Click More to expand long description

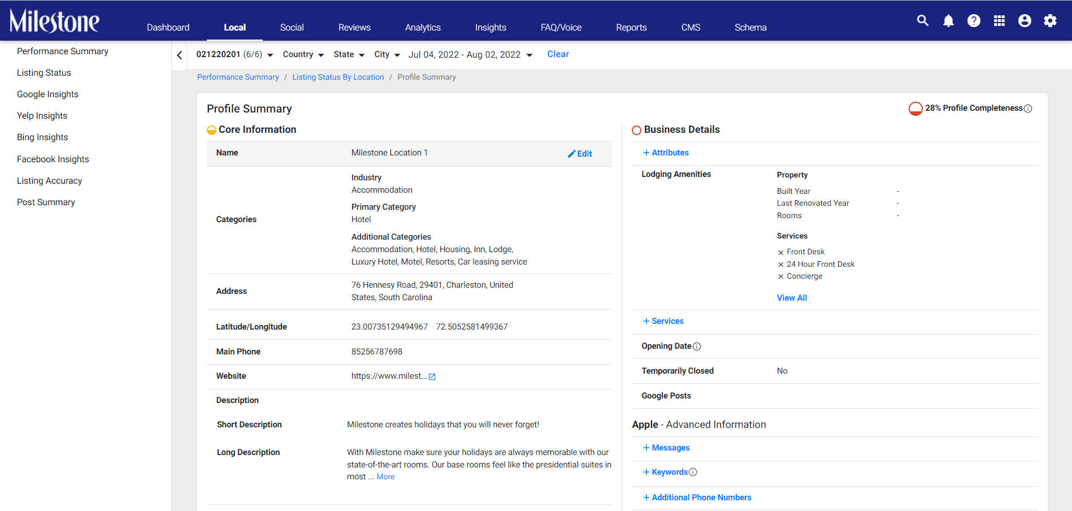pyautogui.click(x=385, y=477)
